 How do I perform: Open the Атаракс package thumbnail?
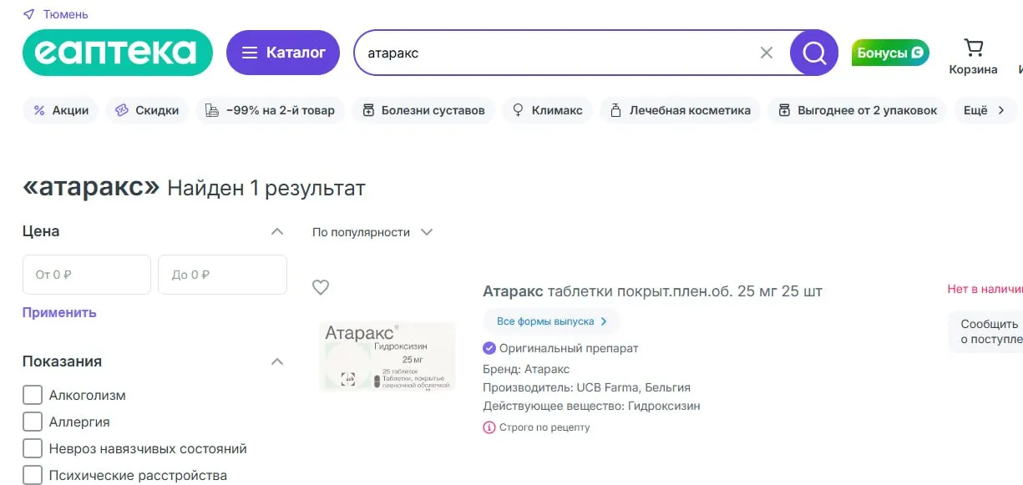387,356
